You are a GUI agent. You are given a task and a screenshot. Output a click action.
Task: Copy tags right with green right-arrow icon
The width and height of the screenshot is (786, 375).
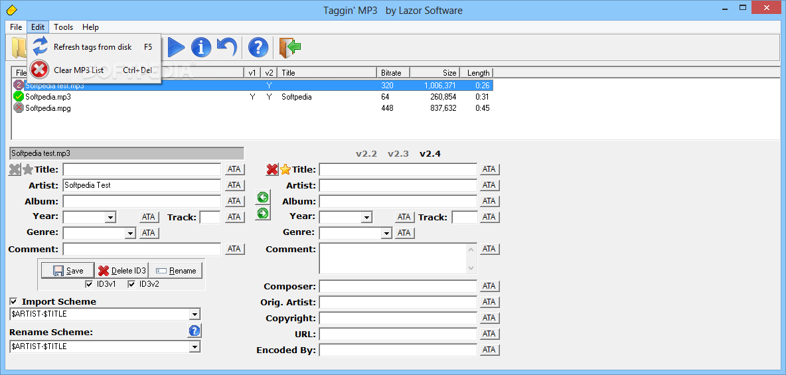click(x=263, y=213)
